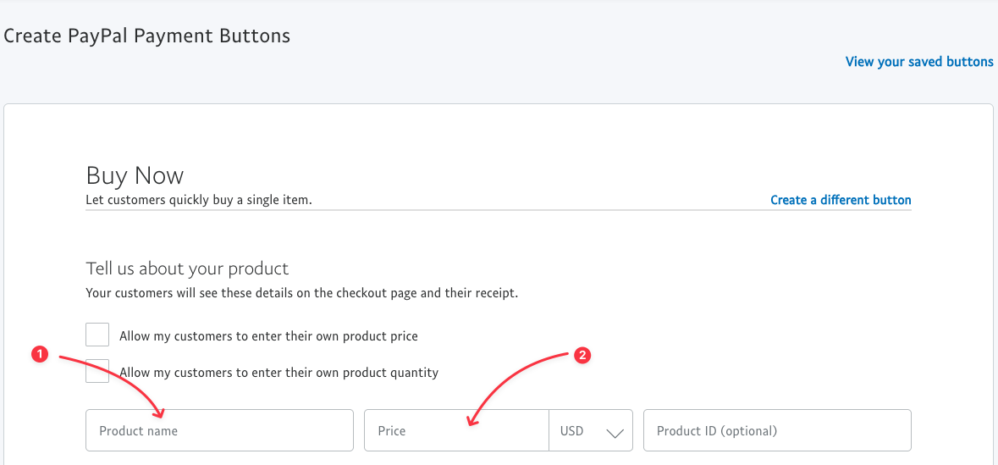Select the Product ID (optional) field
The width and height of the screenshot is (998, 465).
(777, 430)
